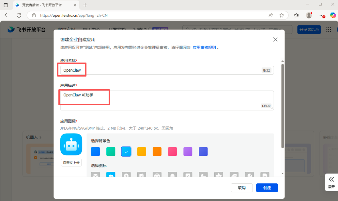
Task: Select the star app icon
Action: [218, 175]
